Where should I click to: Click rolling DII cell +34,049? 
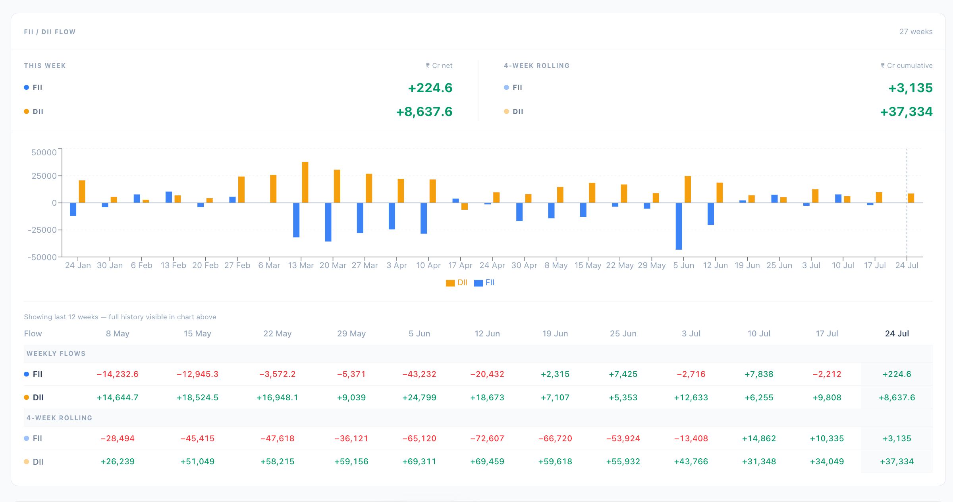coord(827,461)
